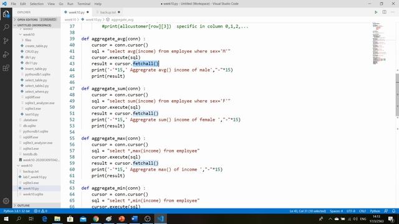
Task: Open the Manage gear menu
Action: 6,201
